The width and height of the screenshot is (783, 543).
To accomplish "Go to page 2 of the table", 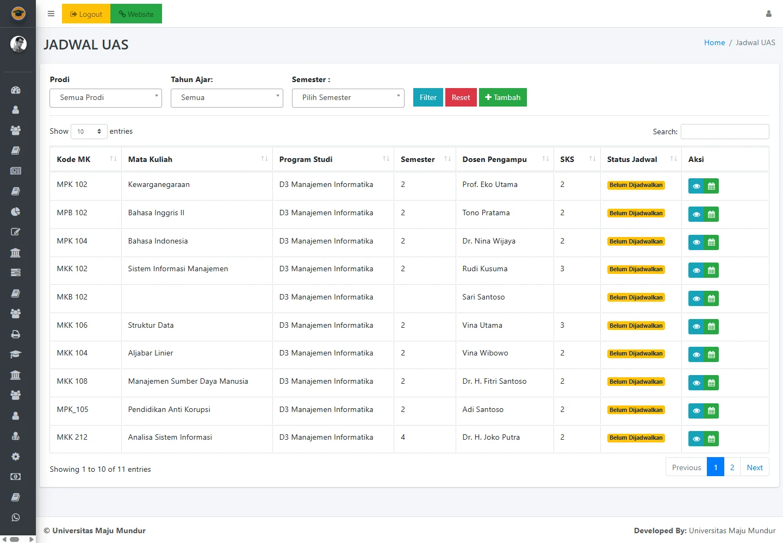I will click(732, 467).
